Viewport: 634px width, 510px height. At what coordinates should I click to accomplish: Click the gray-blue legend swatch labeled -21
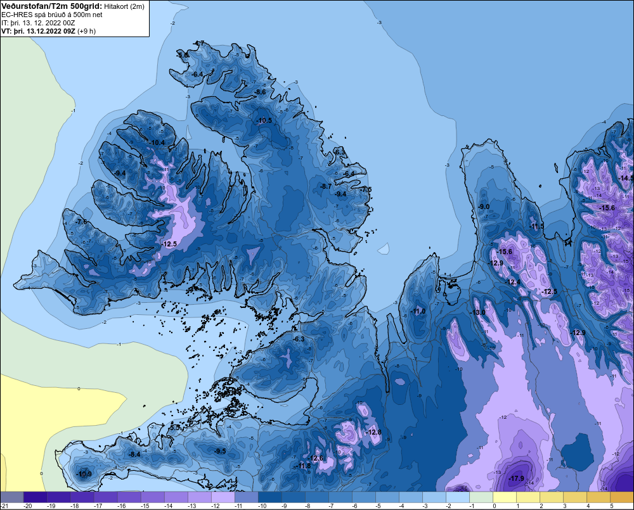12,497
